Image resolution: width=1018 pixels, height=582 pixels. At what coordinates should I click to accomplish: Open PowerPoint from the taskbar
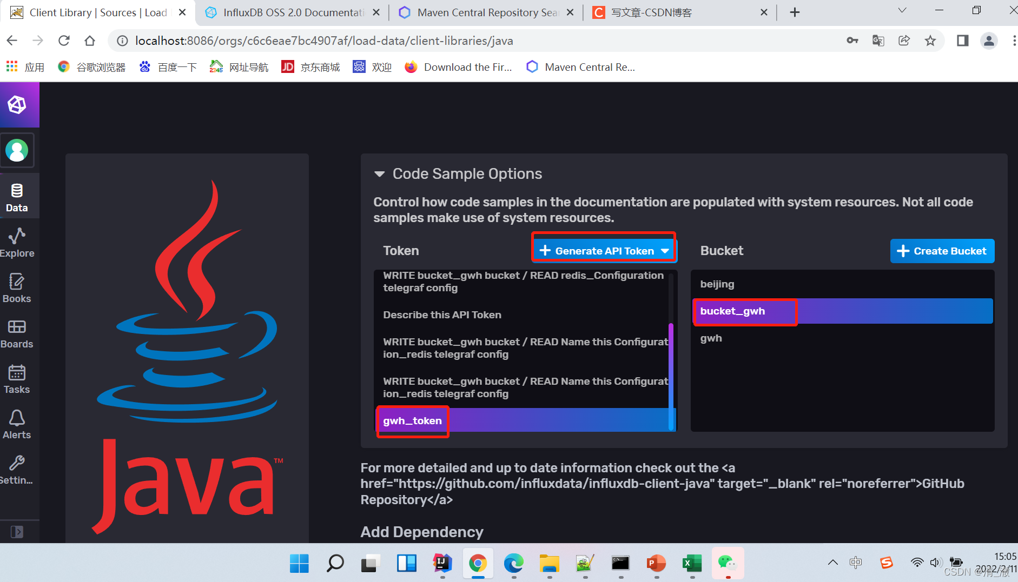click(656, 563)
